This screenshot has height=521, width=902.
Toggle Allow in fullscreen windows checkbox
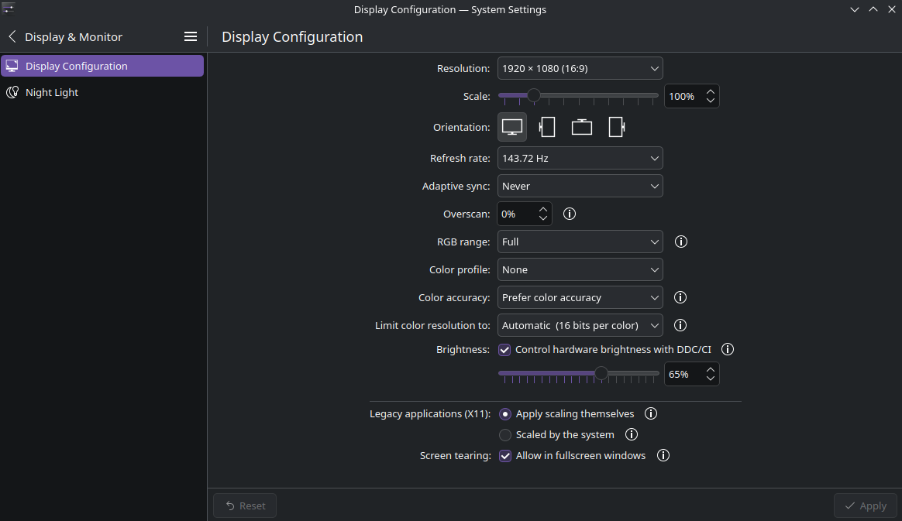tap(505, 456)
